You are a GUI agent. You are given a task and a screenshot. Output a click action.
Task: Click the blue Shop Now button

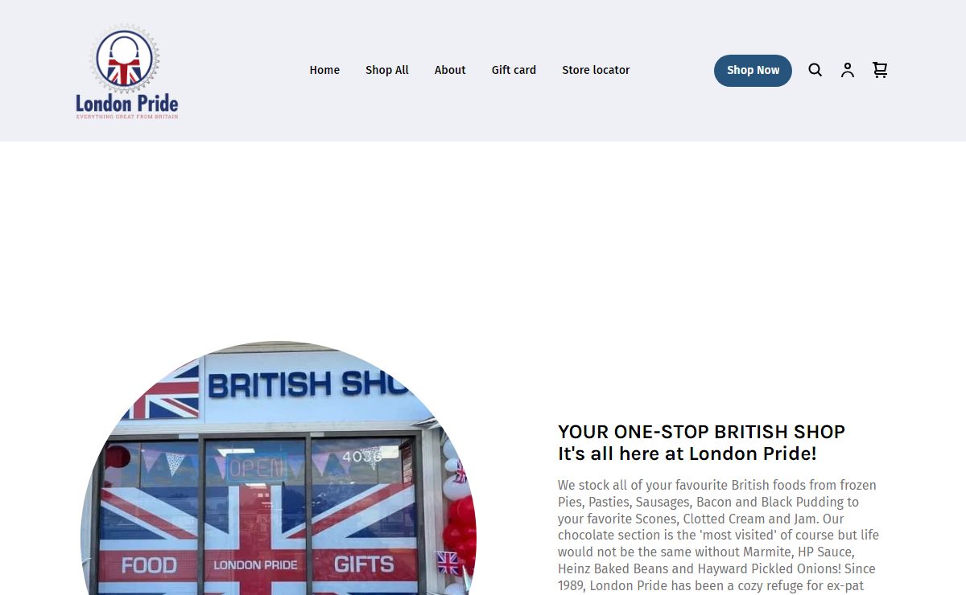(x=753, y=70)
